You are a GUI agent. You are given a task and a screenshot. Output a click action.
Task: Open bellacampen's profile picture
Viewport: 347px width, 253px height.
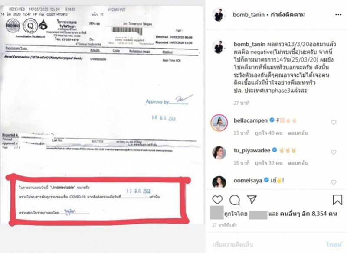pyautogui.click(x=219, y=123)
